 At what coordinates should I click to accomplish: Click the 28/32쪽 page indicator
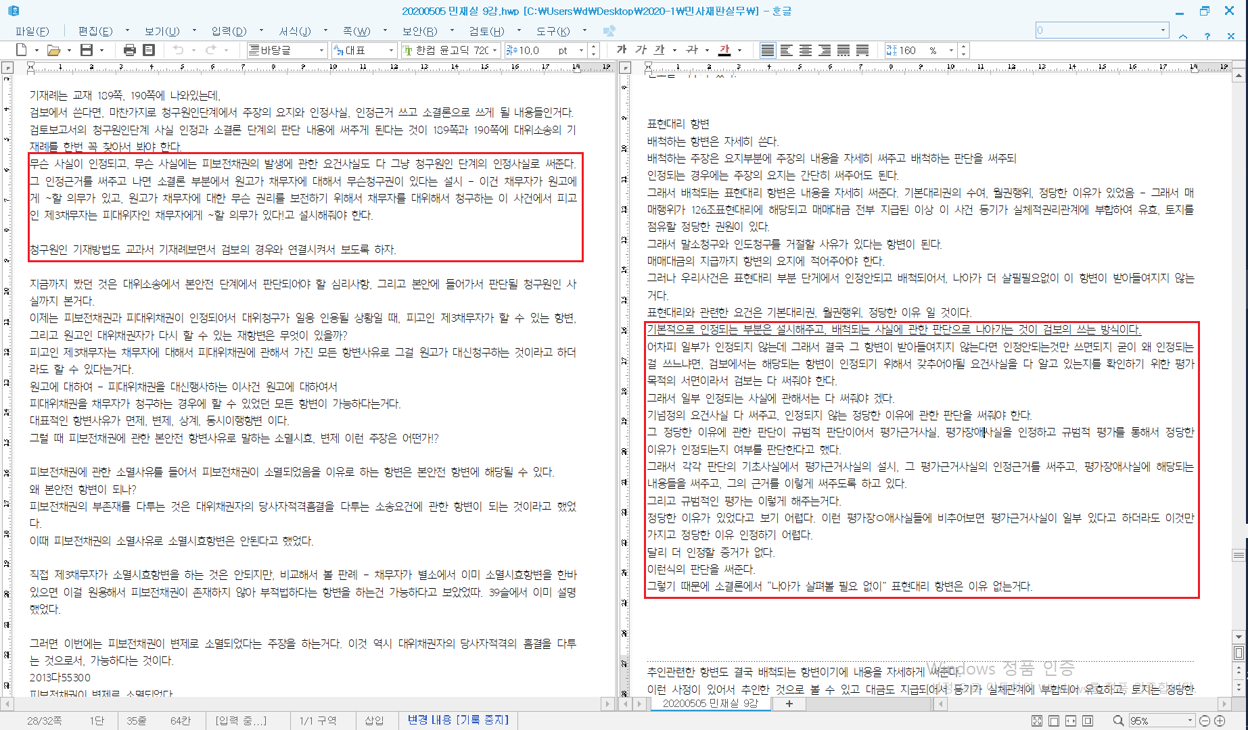click(x=45, y=721)
